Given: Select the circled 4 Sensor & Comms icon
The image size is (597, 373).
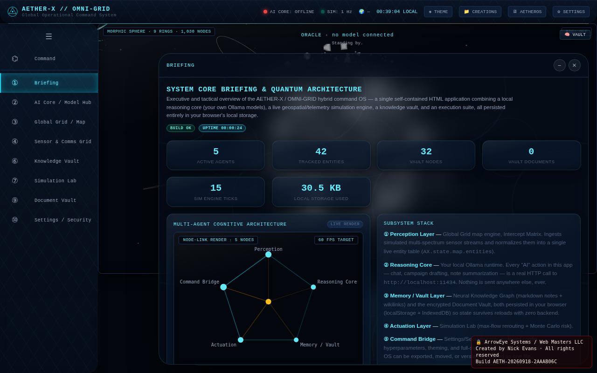Looking at the screenshot, I should [15, 142].
